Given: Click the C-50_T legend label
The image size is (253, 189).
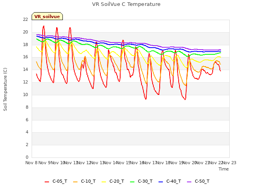Looking at the screenshot, I should click(x=202, y=182).
